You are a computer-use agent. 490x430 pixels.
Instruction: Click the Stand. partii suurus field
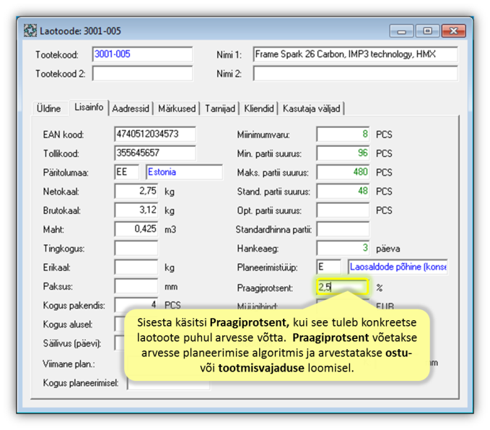tap(343, 192)
